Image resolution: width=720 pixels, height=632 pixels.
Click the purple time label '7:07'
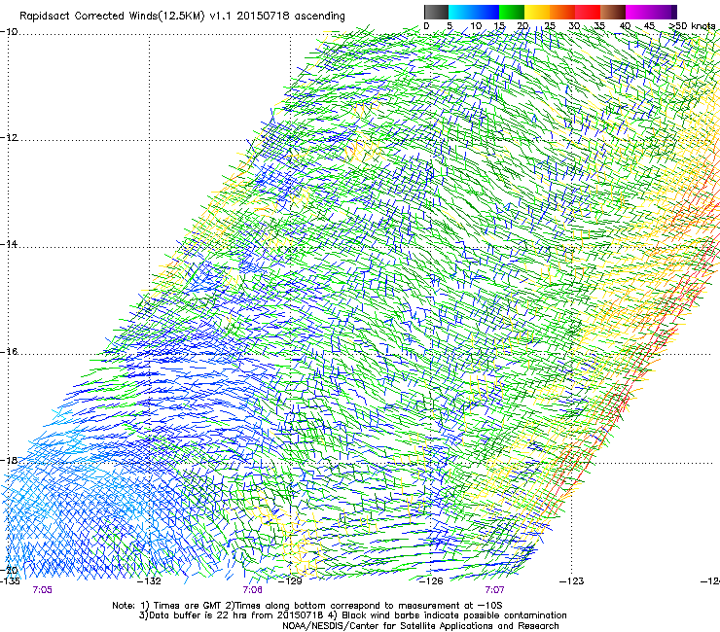point(494,590)
